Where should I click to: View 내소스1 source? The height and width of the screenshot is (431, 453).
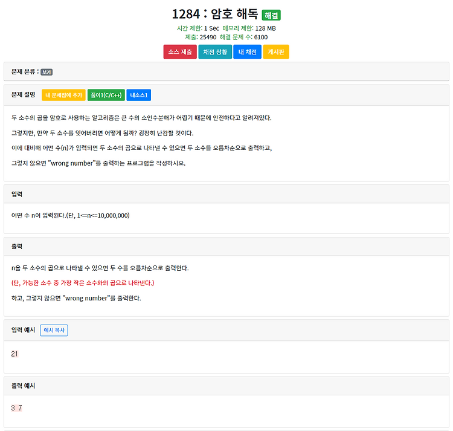pos(139,95)
